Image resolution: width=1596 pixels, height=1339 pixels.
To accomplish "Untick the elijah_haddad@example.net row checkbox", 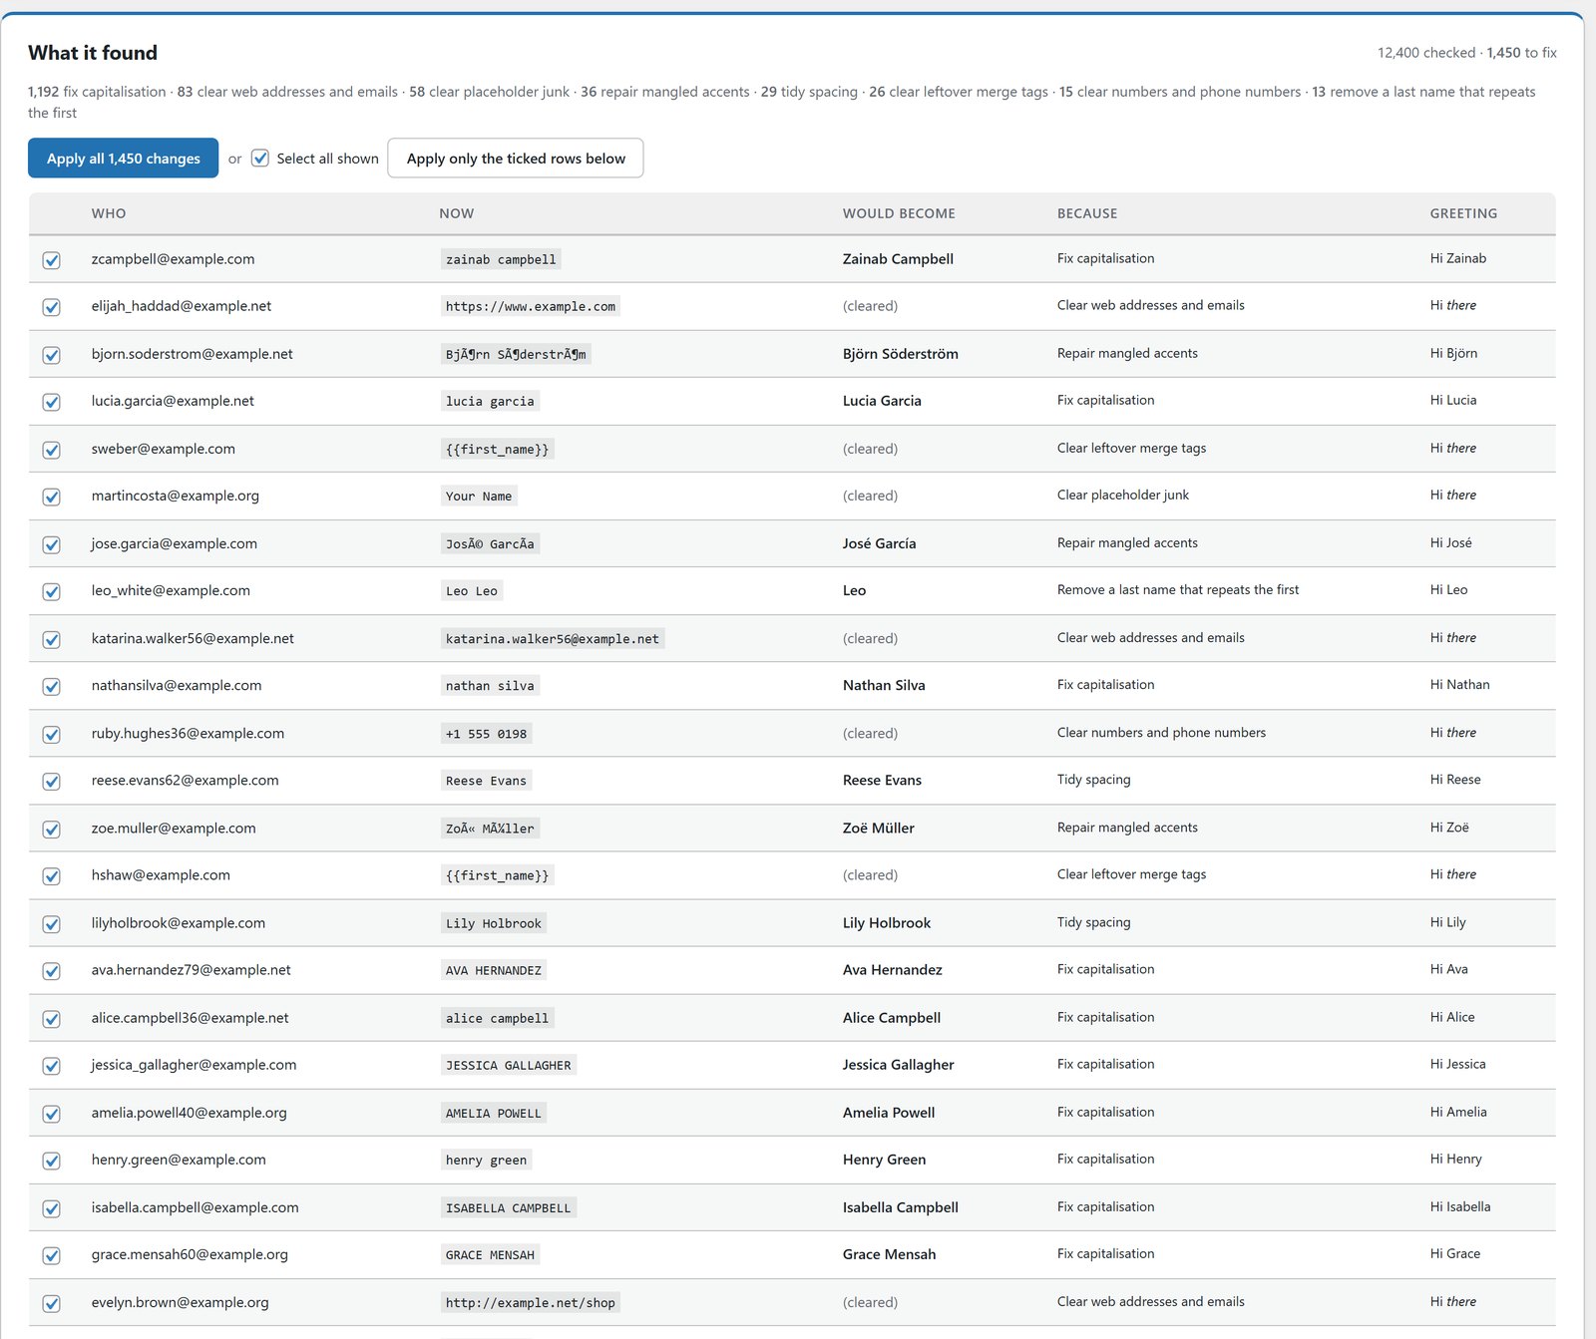I will (x=52, y=307).
